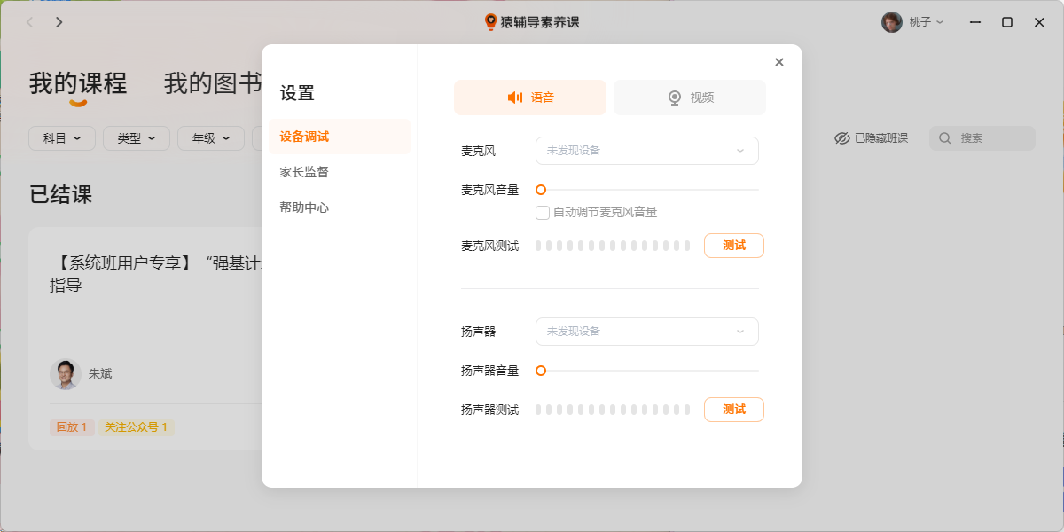The width and height of the screenshot is (1064, 532).
Task: Click the 麦克风音量 slider handle
Action: click(x=539, y=189)
